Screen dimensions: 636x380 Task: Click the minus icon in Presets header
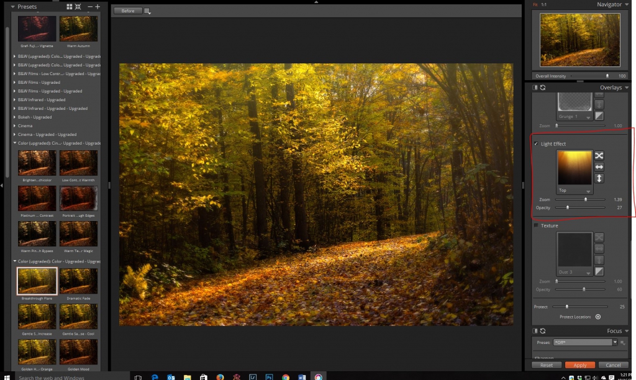click(x=90, y=6)
